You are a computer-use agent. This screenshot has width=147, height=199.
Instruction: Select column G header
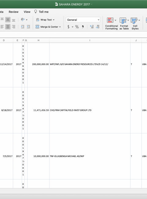click(26, 40)
